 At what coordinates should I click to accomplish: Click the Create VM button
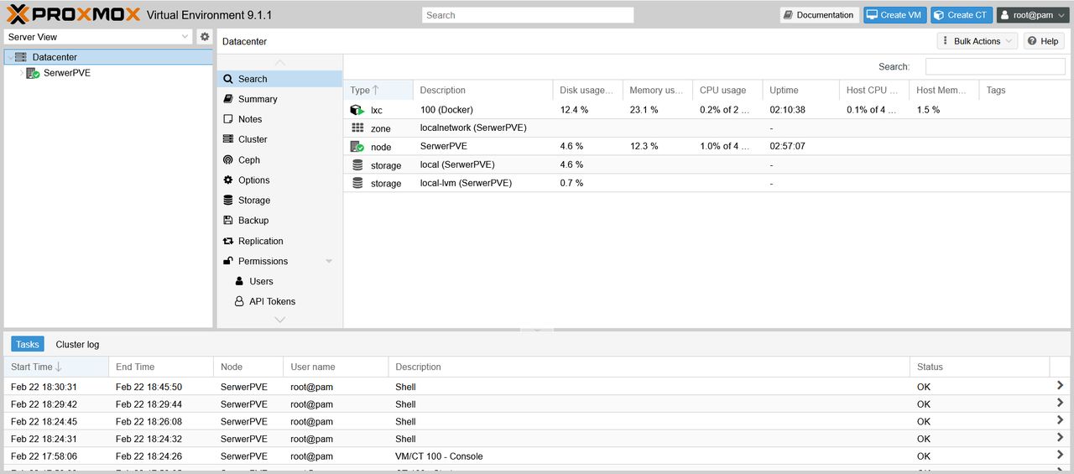click(894, 15)
